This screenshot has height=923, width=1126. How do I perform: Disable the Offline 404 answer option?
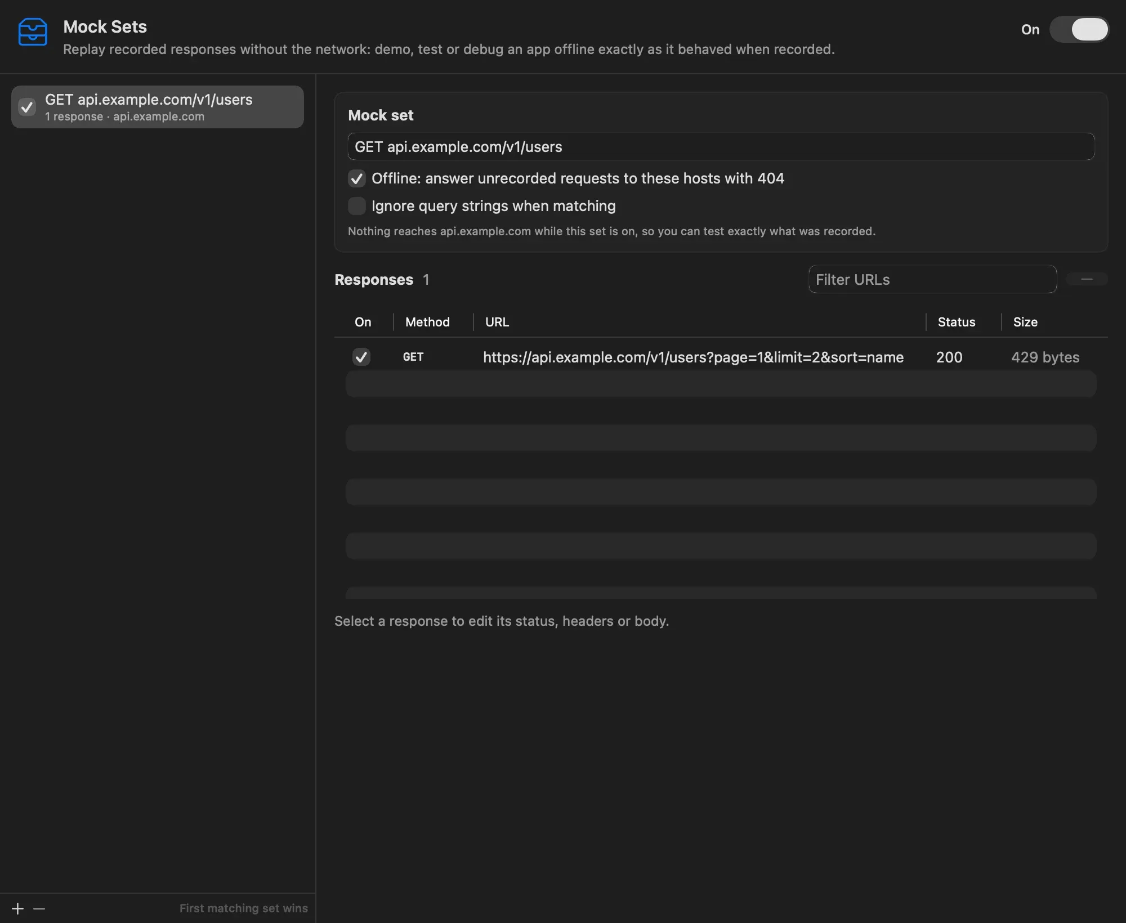tap(357, 179)
